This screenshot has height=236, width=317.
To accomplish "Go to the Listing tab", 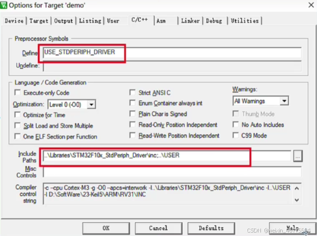I will point(90,21).
